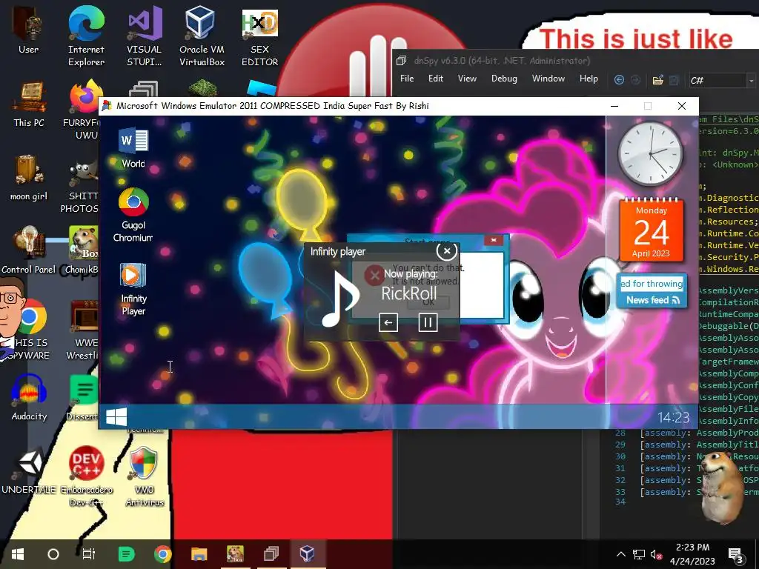Open the network tray icon

click(x=638, y=554)
